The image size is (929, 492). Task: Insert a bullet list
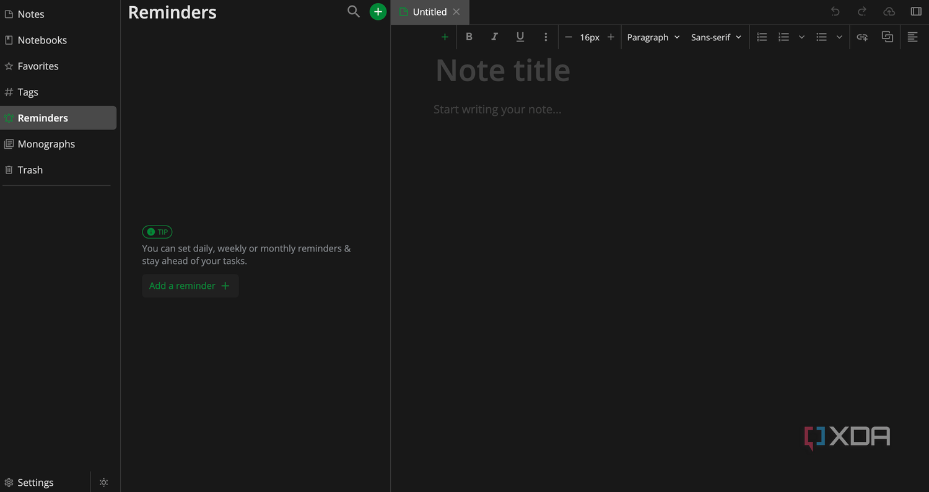[822, 37]
